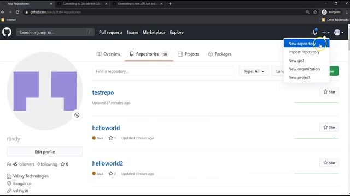Select New repository from the menu

(x=306, y=44)
